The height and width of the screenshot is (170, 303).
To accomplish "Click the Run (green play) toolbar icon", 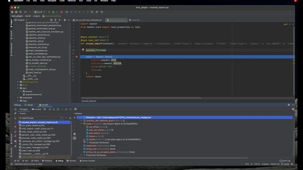I will click(x=49, y=12).
